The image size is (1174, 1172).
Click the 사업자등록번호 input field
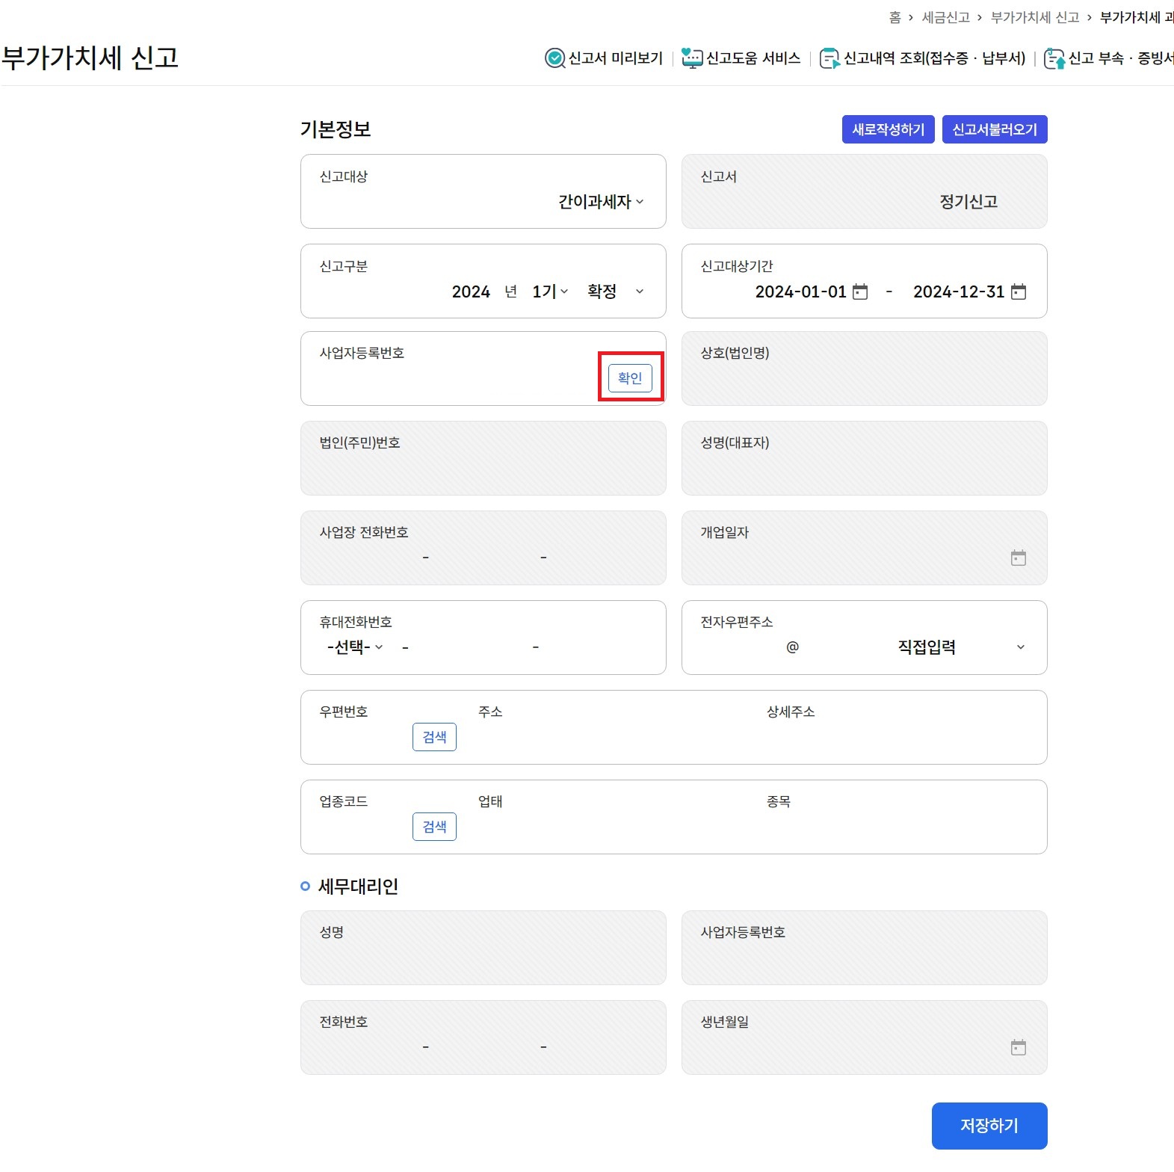(460, 378)
